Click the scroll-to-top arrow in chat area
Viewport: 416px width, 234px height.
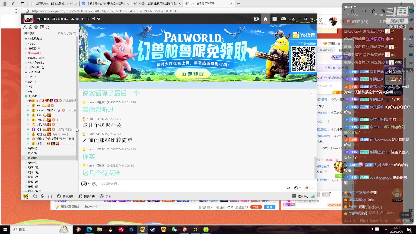[312, 94]
